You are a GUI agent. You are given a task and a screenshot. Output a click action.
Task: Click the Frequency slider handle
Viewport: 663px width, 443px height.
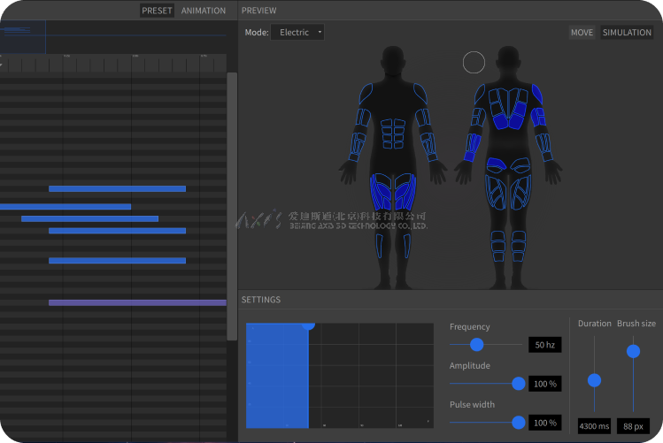point(476,345)
